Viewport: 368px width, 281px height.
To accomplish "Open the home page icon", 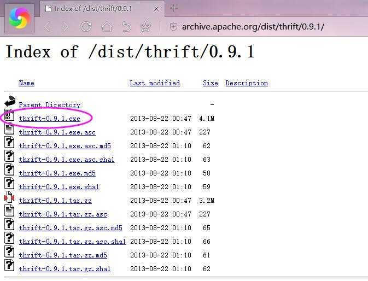I will pos(107,26).
